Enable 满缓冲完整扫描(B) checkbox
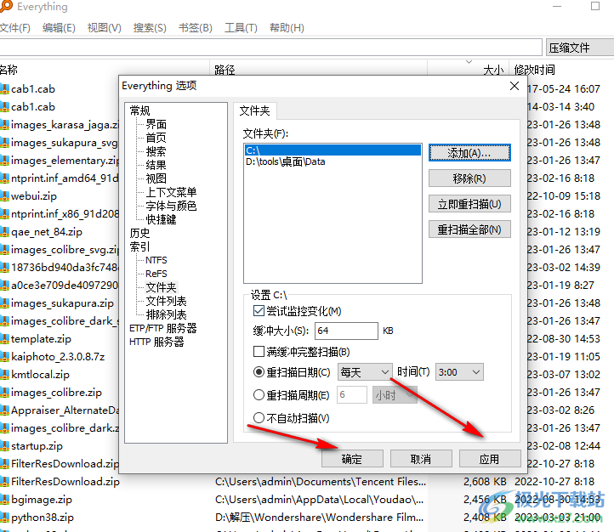 pos(259,351)
